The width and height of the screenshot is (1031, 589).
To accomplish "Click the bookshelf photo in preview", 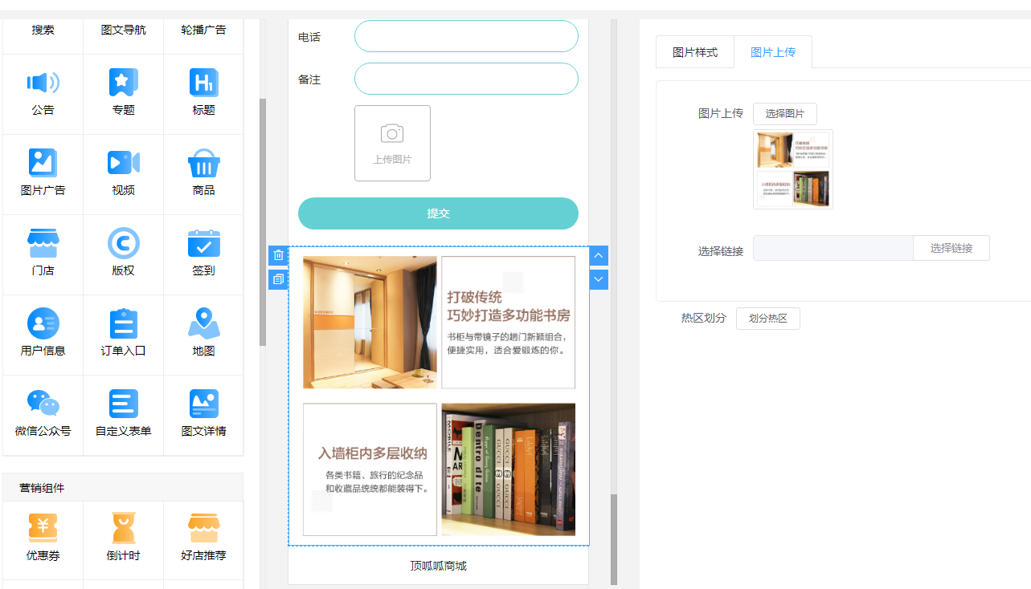I will 509,469.
